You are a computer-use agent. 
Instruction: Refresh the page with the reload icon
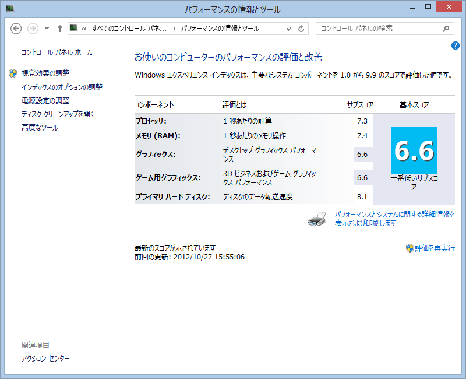301,29
